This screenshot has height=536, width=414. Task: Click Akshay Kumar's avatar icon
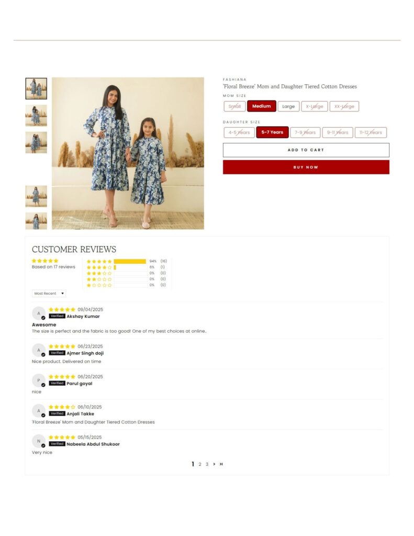(39, 313)
